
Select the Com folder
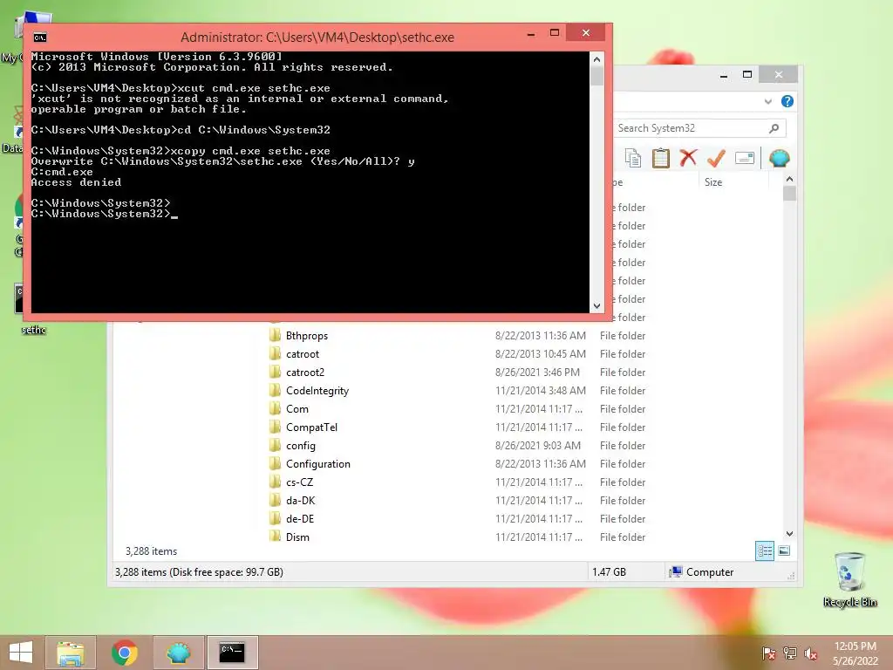(x=297, y=409)
